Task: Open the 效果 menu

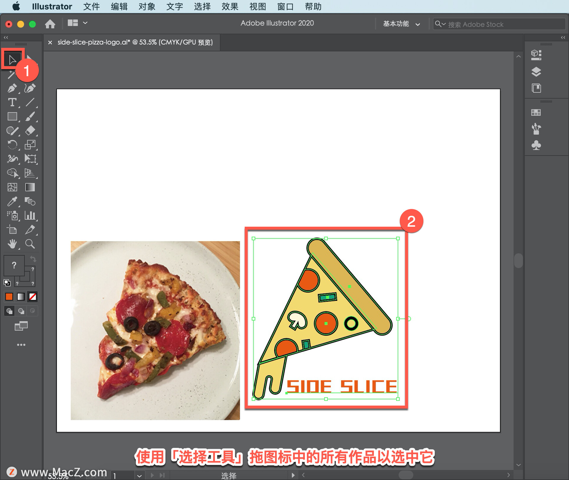Action: [x=230, y=7]
